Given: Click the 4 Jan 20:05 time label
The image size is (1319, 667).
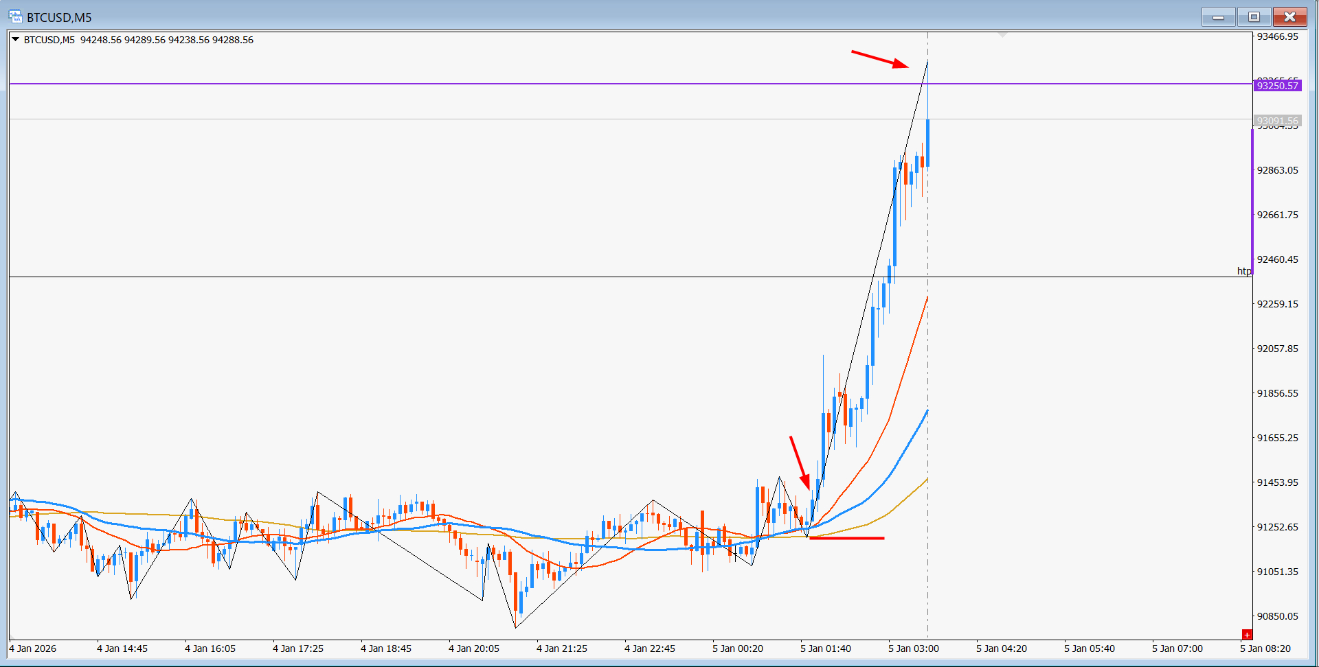Looking at the screenshot, I should click(474, 648).
